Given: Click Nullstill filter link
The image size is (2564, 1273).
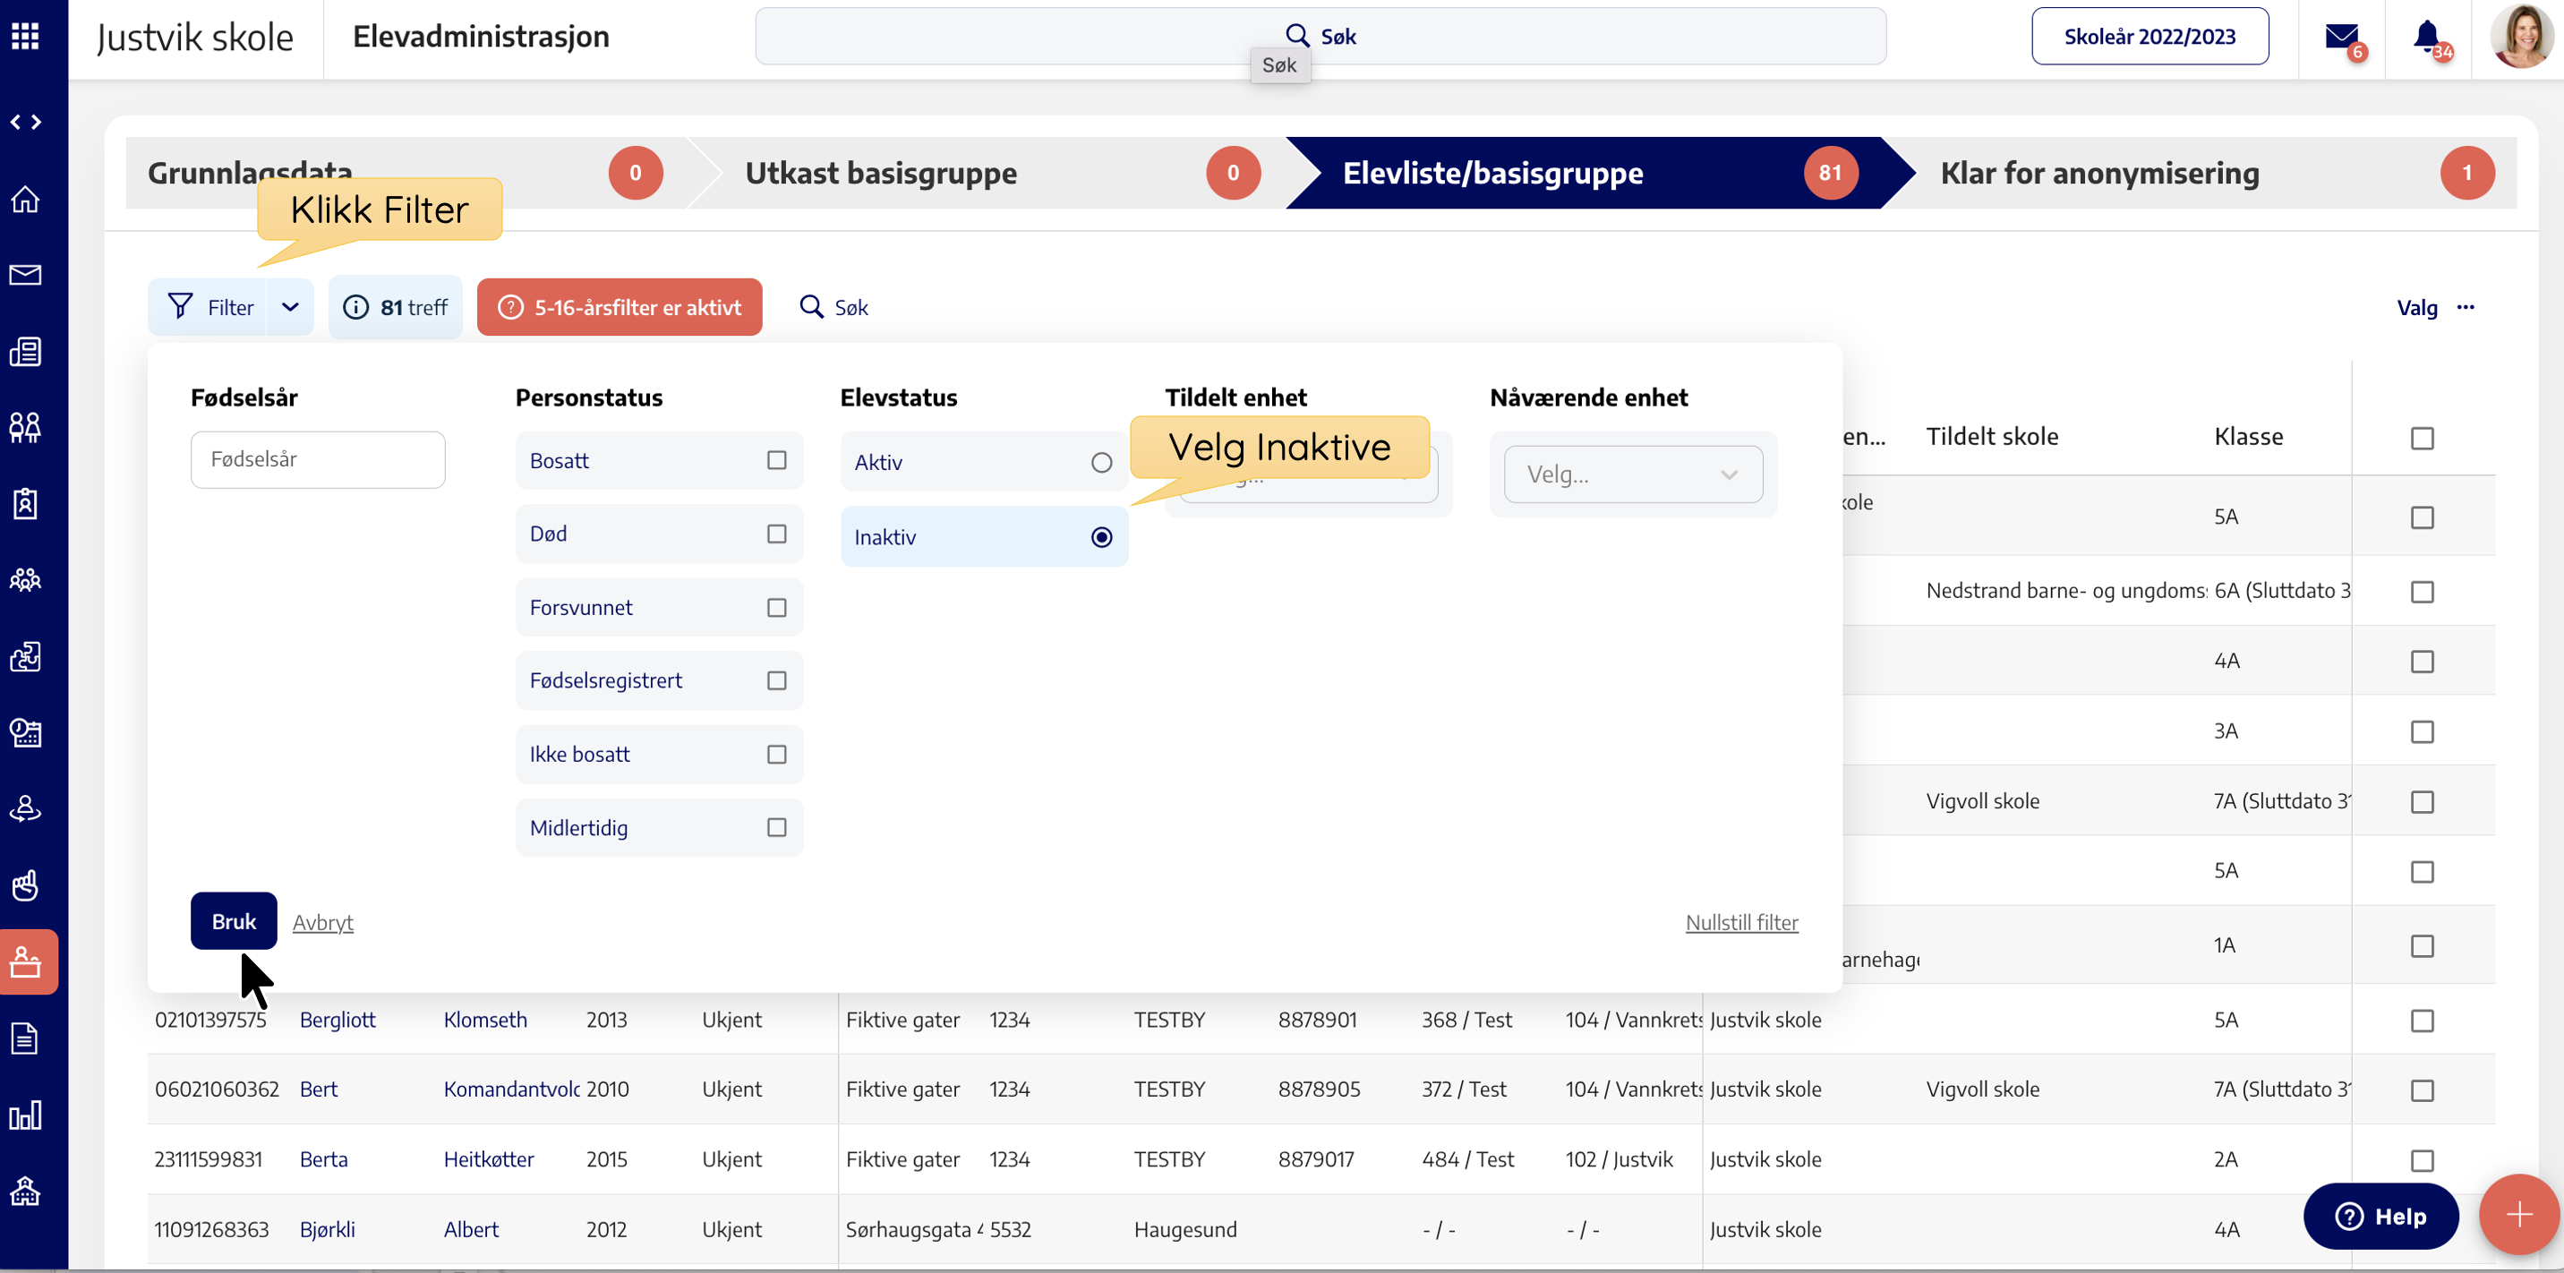Looking at the screenshot, I should click(x=1741, y=922).
